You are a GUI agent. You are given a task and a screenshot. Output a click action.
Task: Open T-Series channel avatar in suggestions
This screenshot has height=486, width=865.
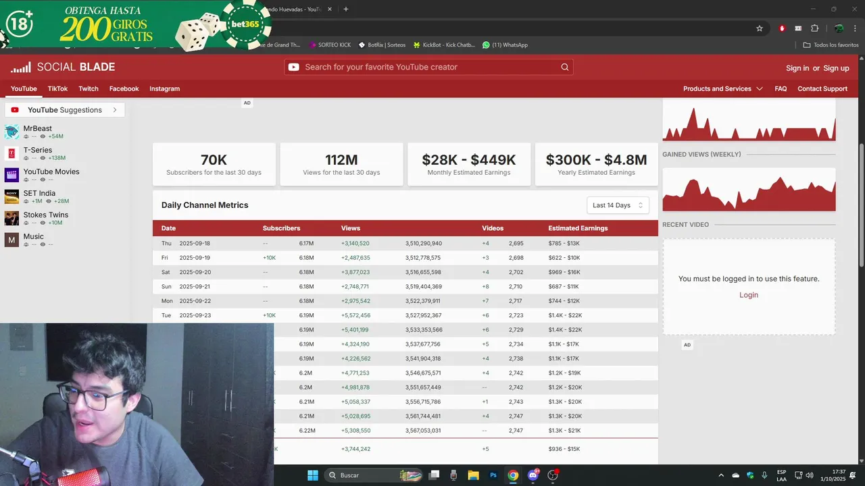[x=11, y=153]
